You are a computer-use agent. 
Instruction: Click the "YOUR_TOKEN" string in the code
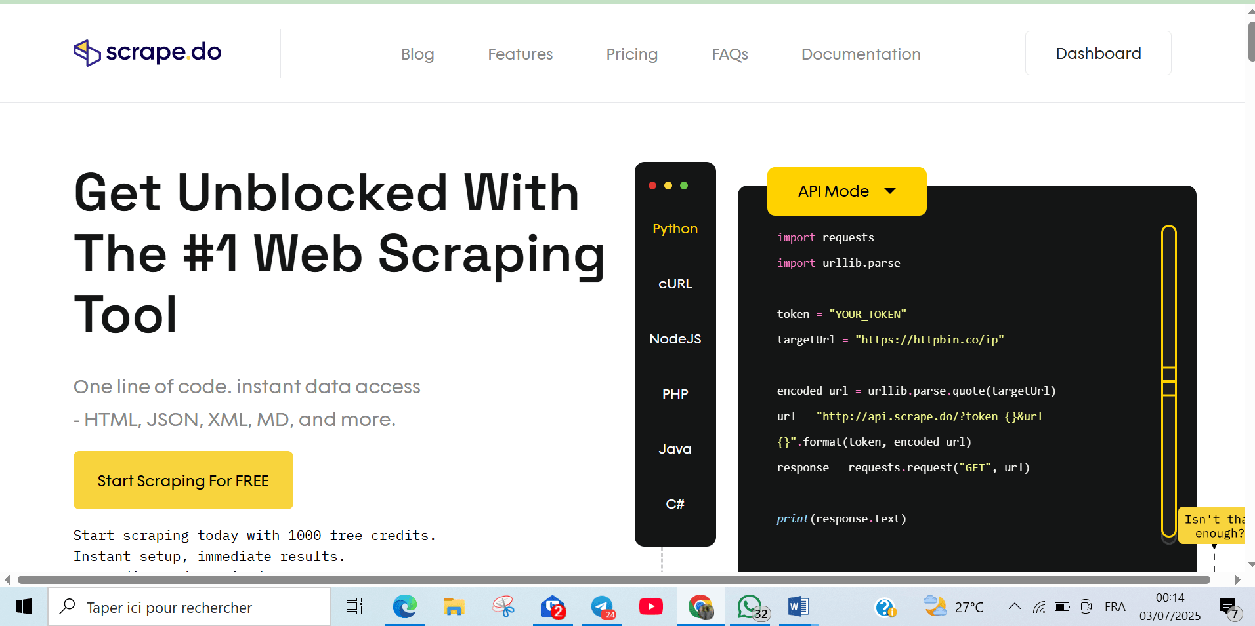point(868,314)
